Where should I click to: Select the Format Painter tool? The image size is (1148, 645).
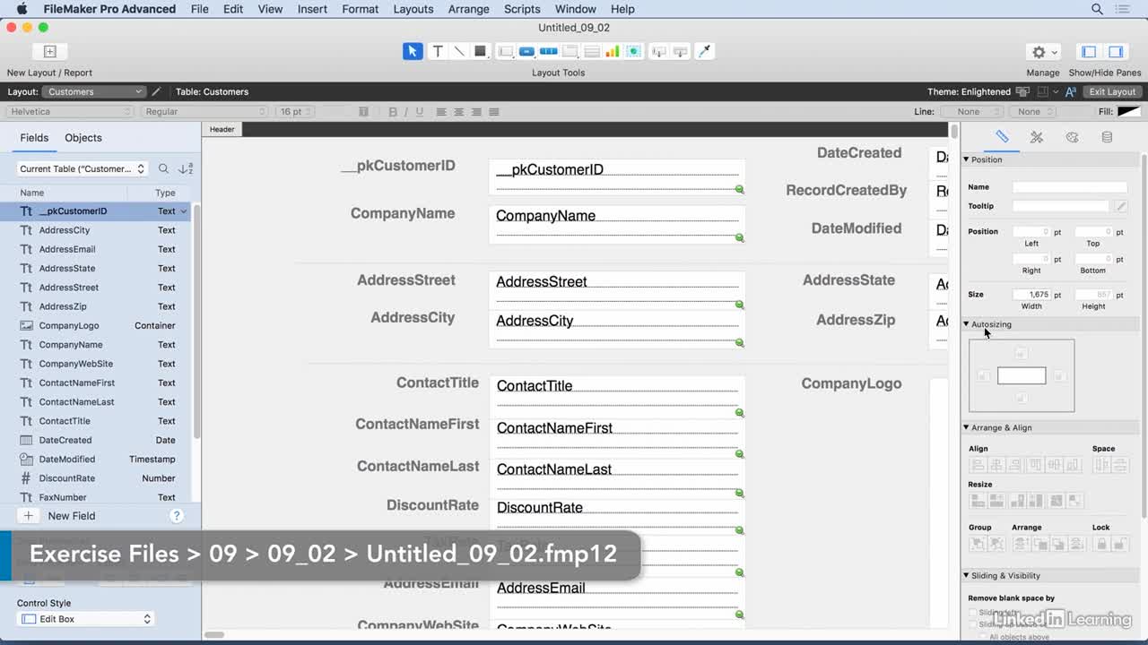705,51
